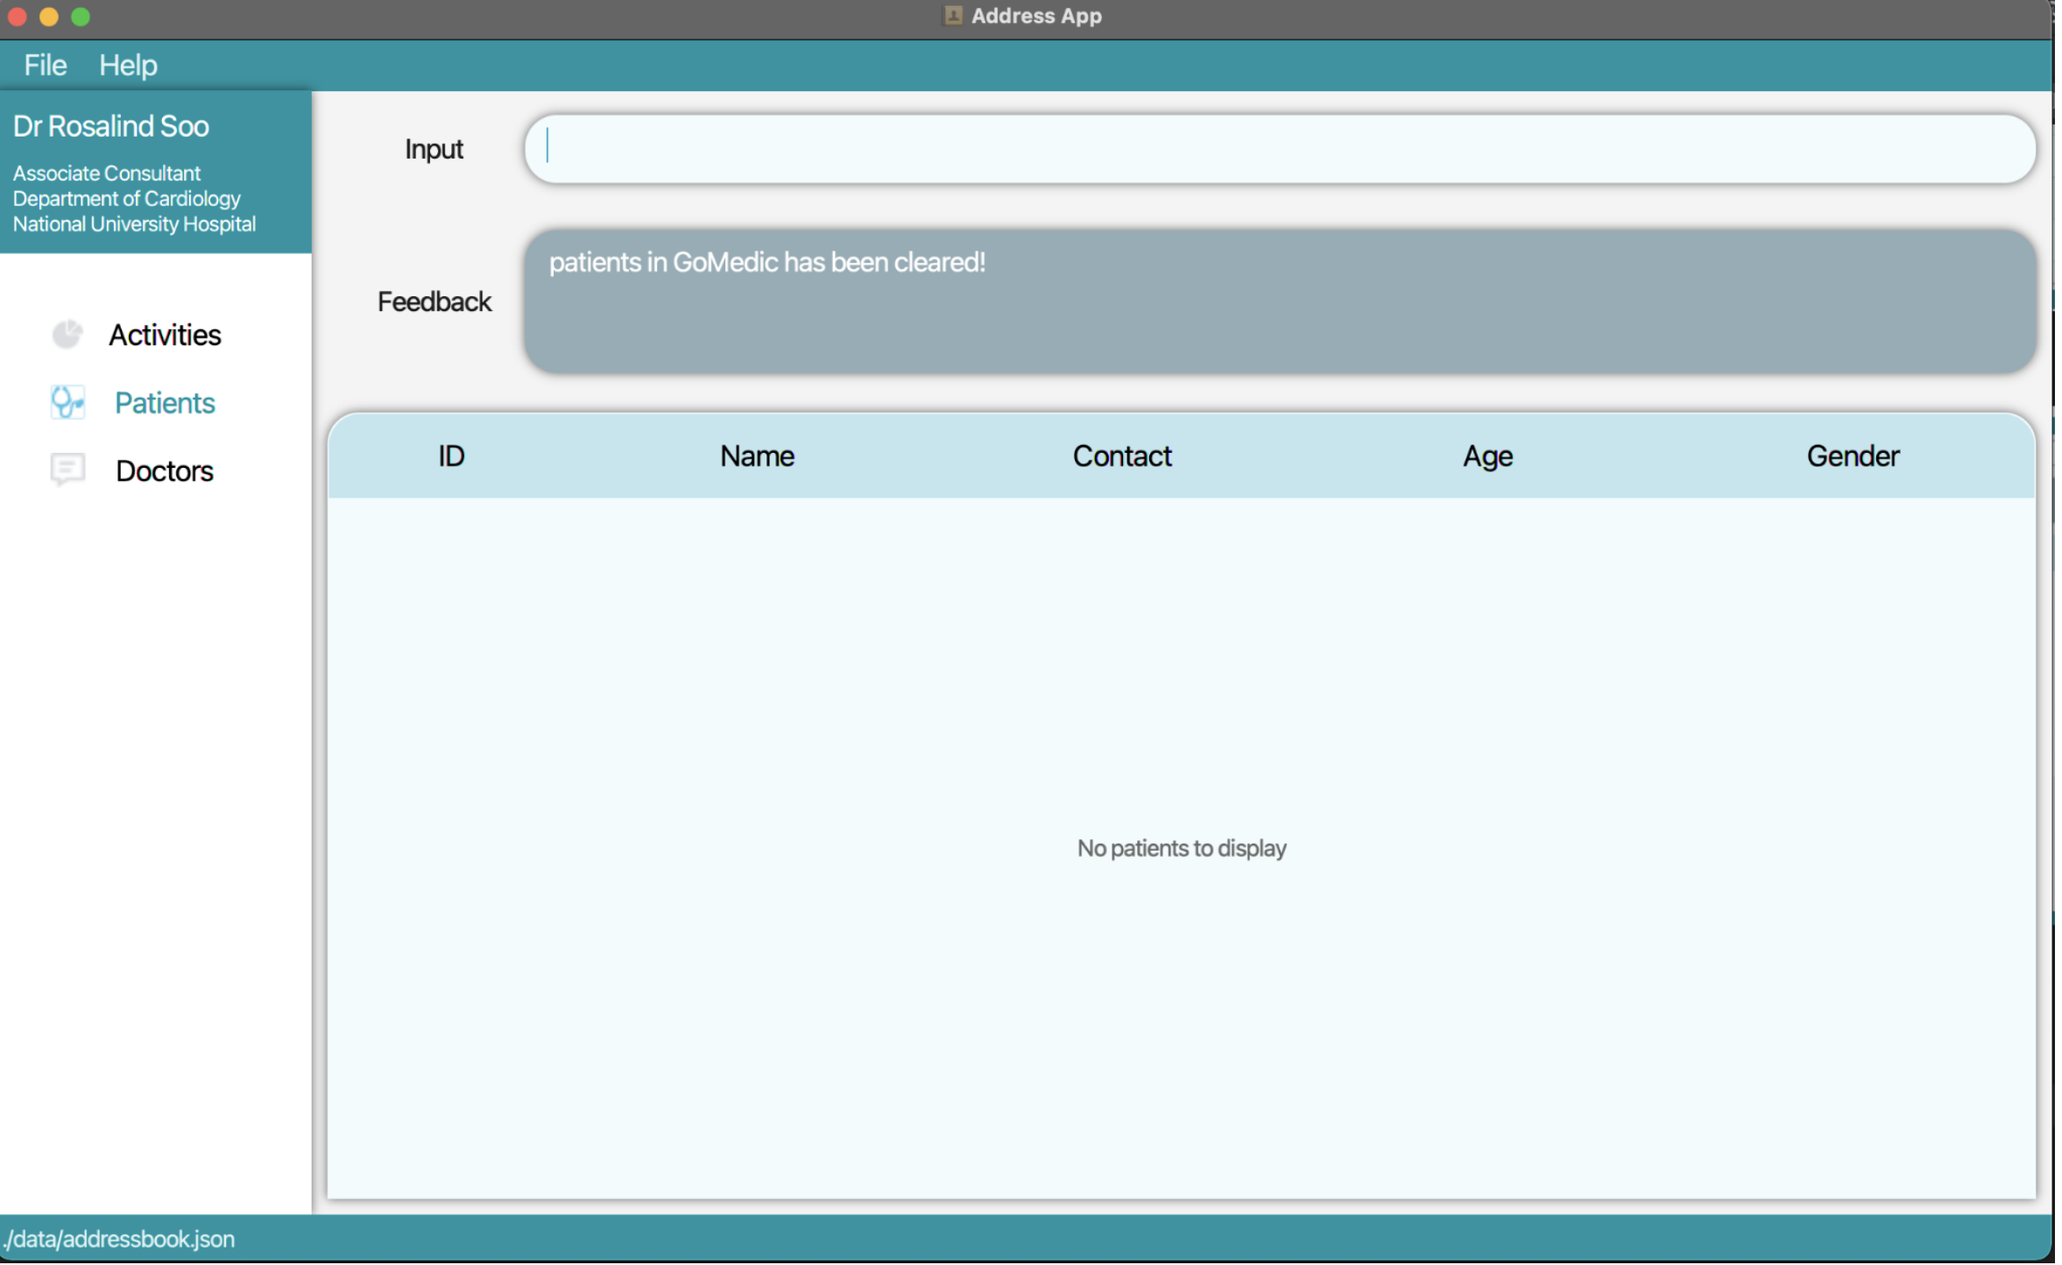2062x1265 pixels.
Task: Click the green fullscreen window button
Action: point(81,17)
